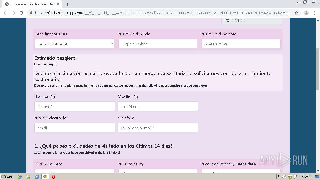Open the Chrome three-dot menu
The image size is (320, 180).
pos(314,13)
